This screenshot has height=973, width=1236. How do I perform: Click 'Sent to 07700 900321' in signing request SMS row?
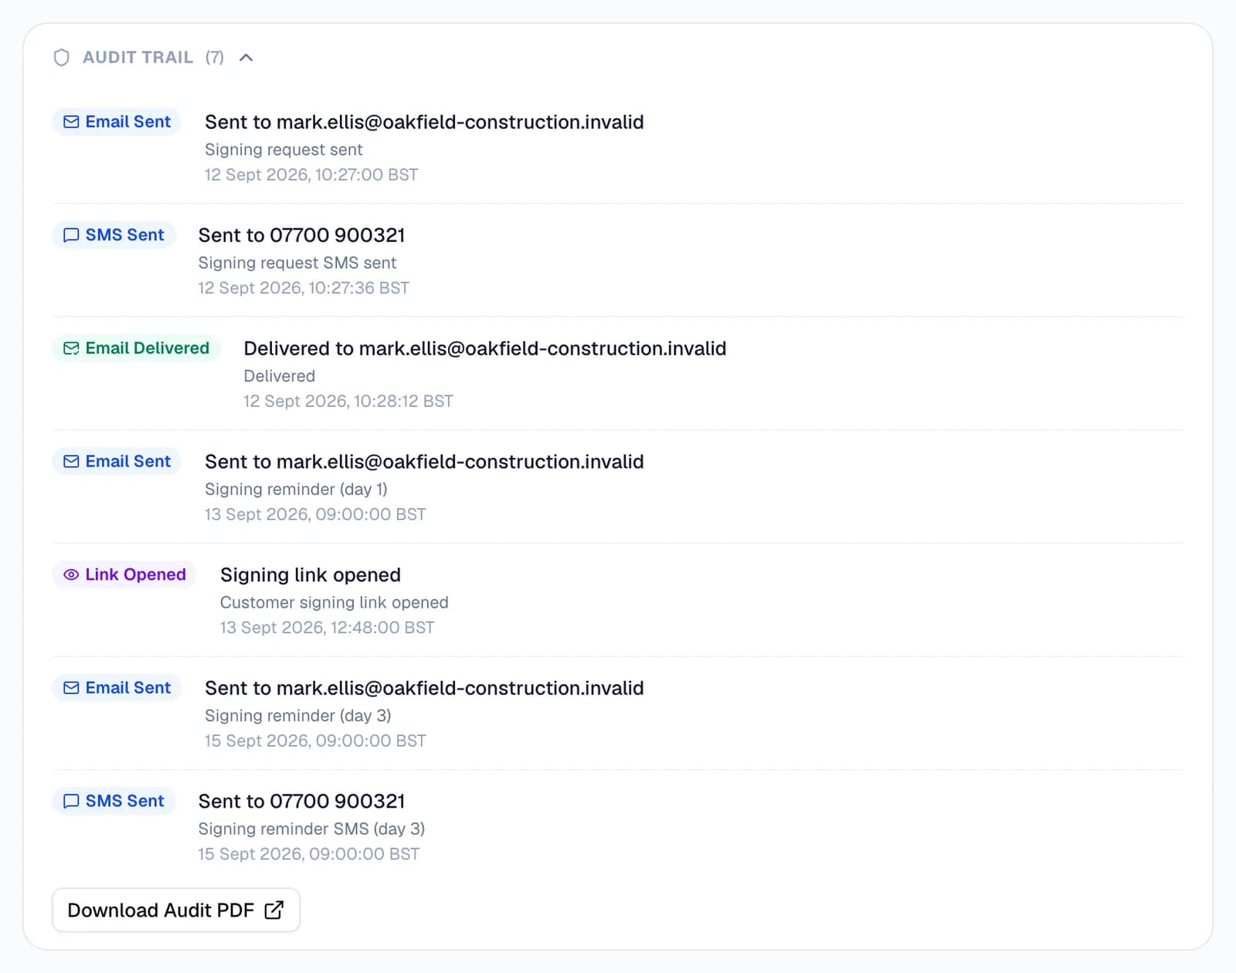[301, 236]
